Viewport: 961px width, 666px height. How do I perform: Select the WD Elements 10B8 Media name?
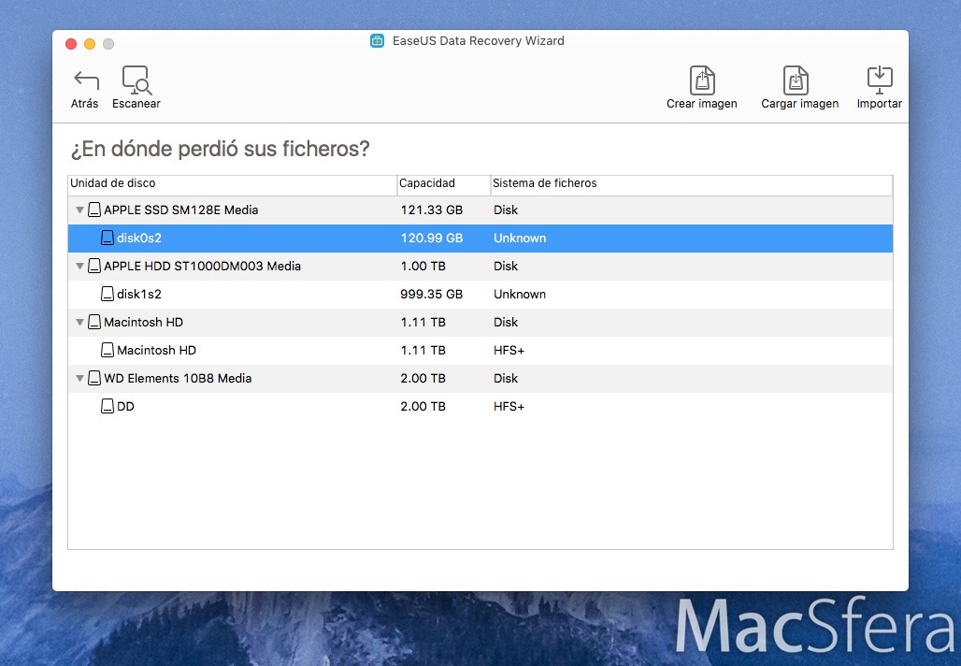[x=178, y=379]
